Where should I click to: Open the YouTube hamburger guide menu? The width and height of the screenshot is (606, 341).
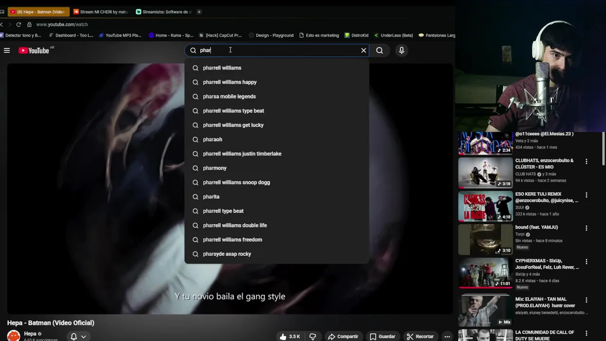click(x=7, y=50)
